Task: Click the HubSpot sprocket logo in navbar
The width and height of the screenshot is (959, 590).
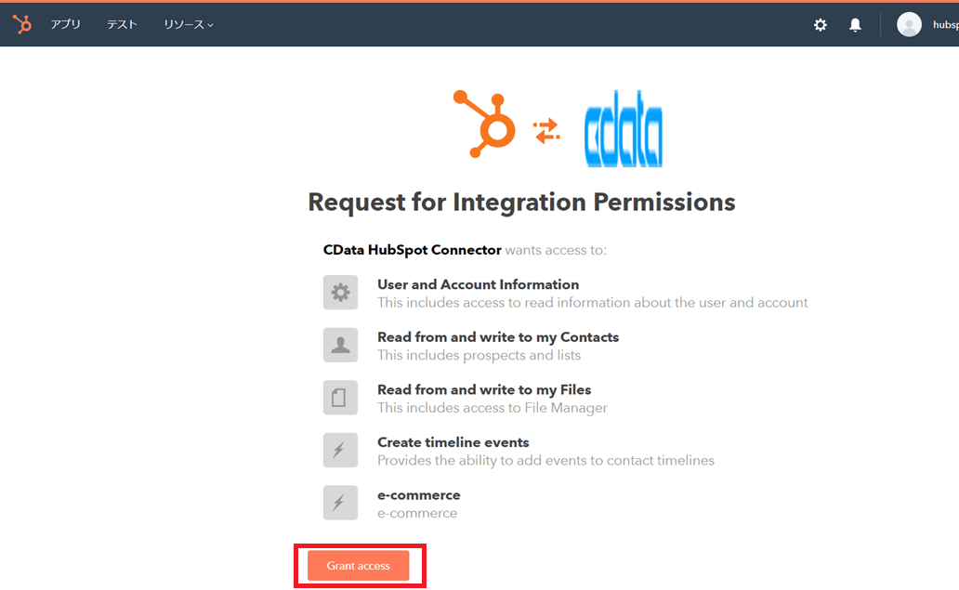Action: point(21,25)
